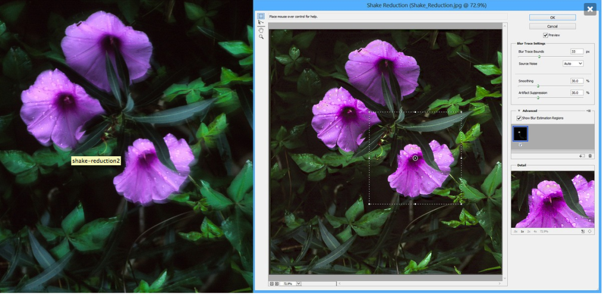Add a suggested blur trace
611x303 pixels.
coord(582,156)
